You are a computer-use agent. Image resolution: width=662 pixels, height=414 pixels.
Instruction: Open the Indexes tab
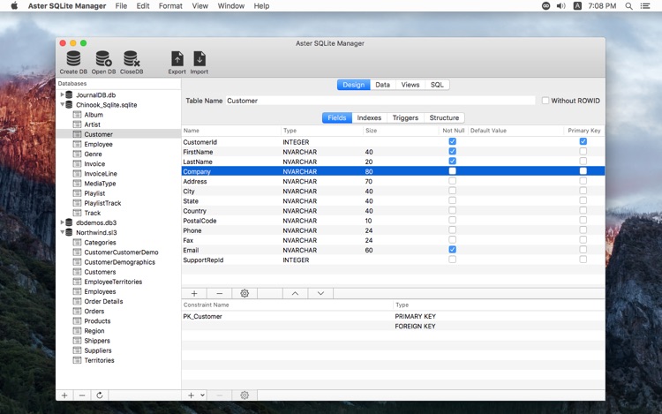[x=369, y=117]
